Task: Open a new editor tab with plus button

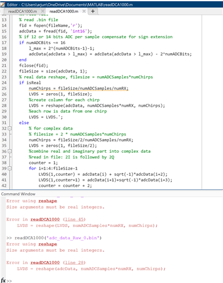Action: coord(93,11)
